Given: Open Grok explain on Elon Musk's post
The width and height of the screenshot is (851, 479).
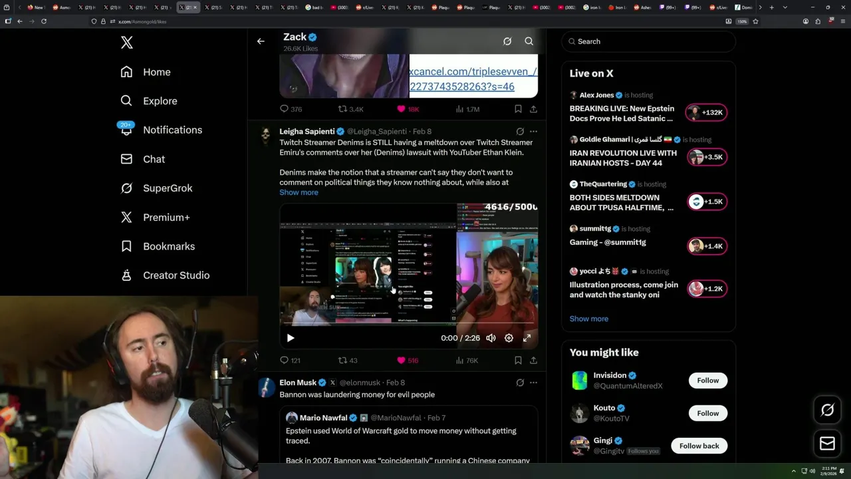Looking at the screenshot, I should (x=520, y=383).
